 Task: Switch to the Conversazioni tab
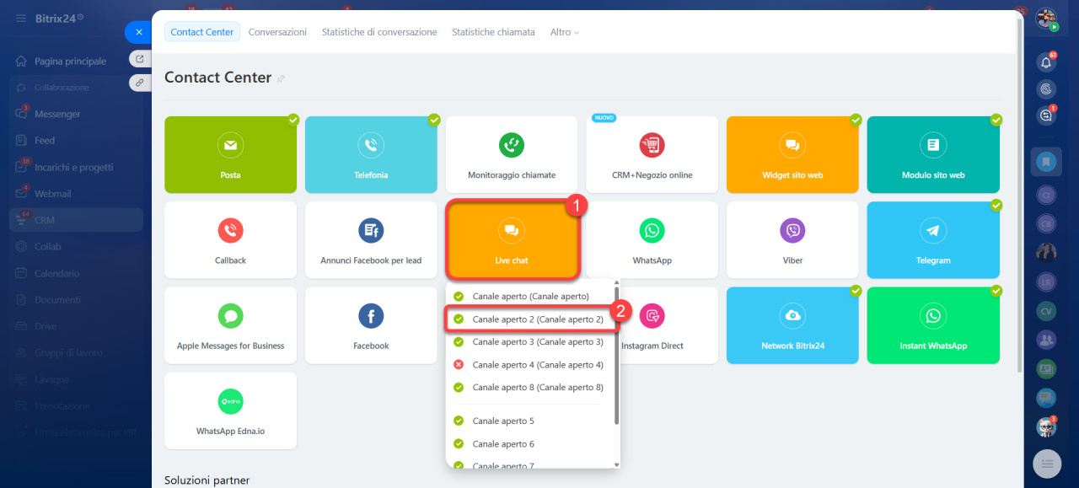[x=277, y=32]
